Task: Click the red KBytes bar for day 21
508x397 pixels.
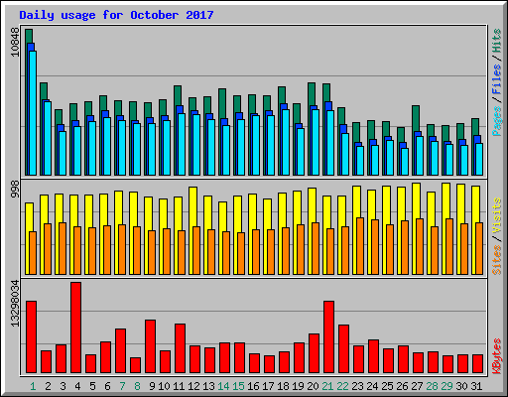Action: [329, 336]
